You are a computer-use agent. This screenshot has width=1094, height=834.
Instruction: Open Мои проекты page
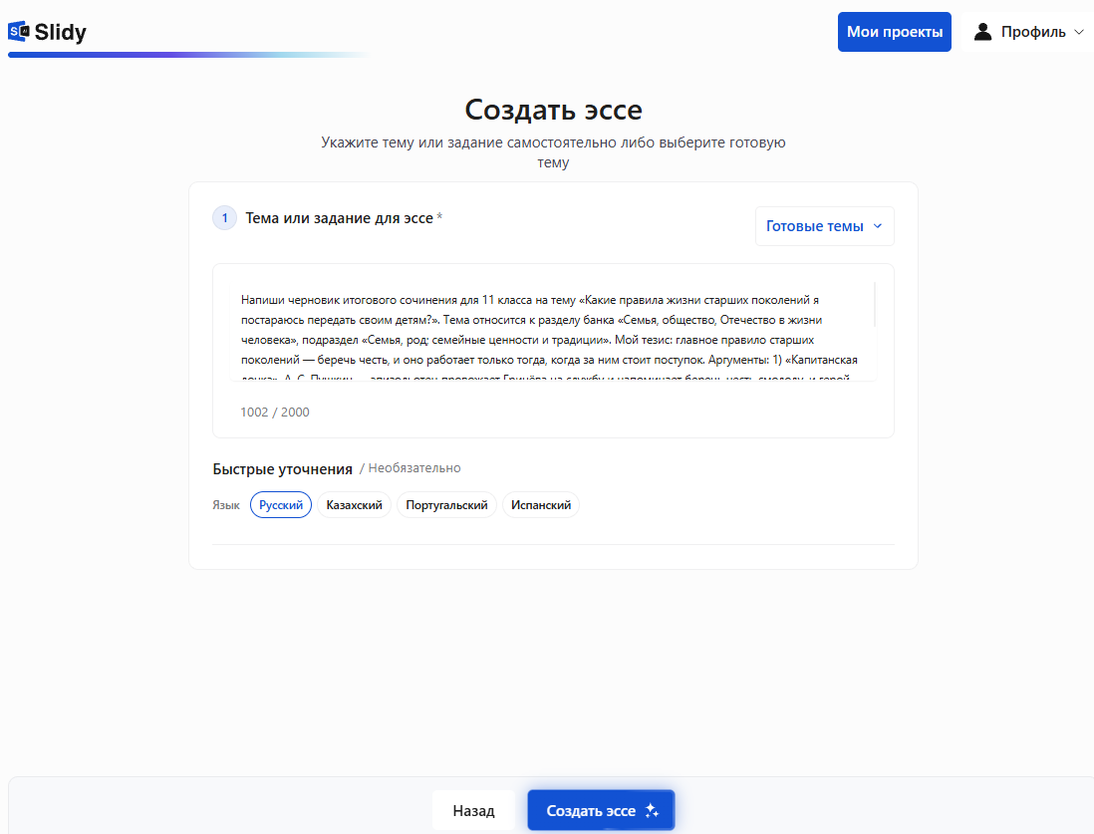point(895,32)
